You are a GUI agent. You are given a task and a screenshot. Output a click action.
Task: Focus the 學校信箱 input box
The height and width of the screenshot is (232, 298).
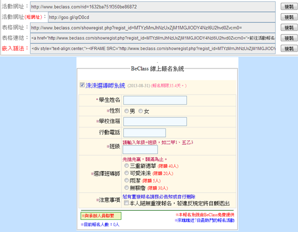click(x=155, y=122)
